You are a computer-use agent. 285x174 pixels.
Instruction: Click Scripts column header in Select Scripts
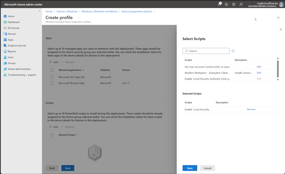(188, 60)
